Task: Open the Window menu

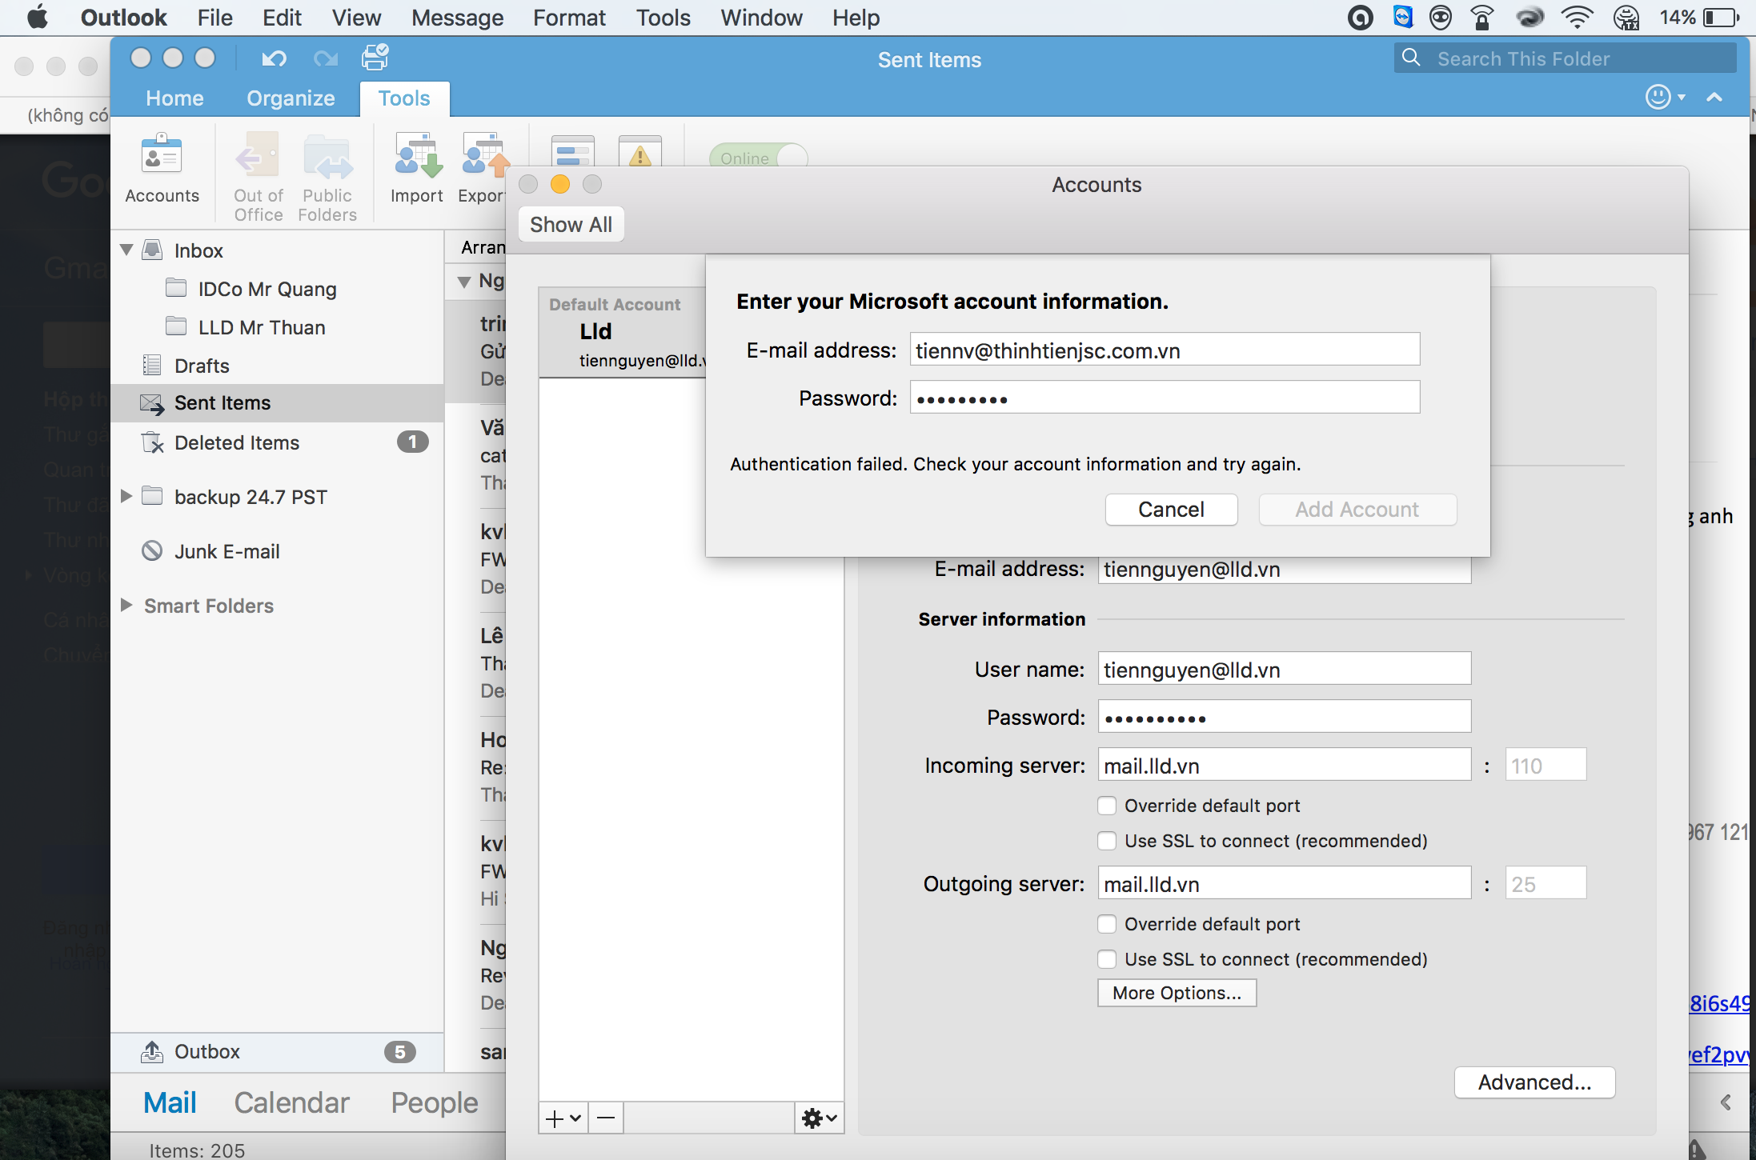Action: (761, 18)
